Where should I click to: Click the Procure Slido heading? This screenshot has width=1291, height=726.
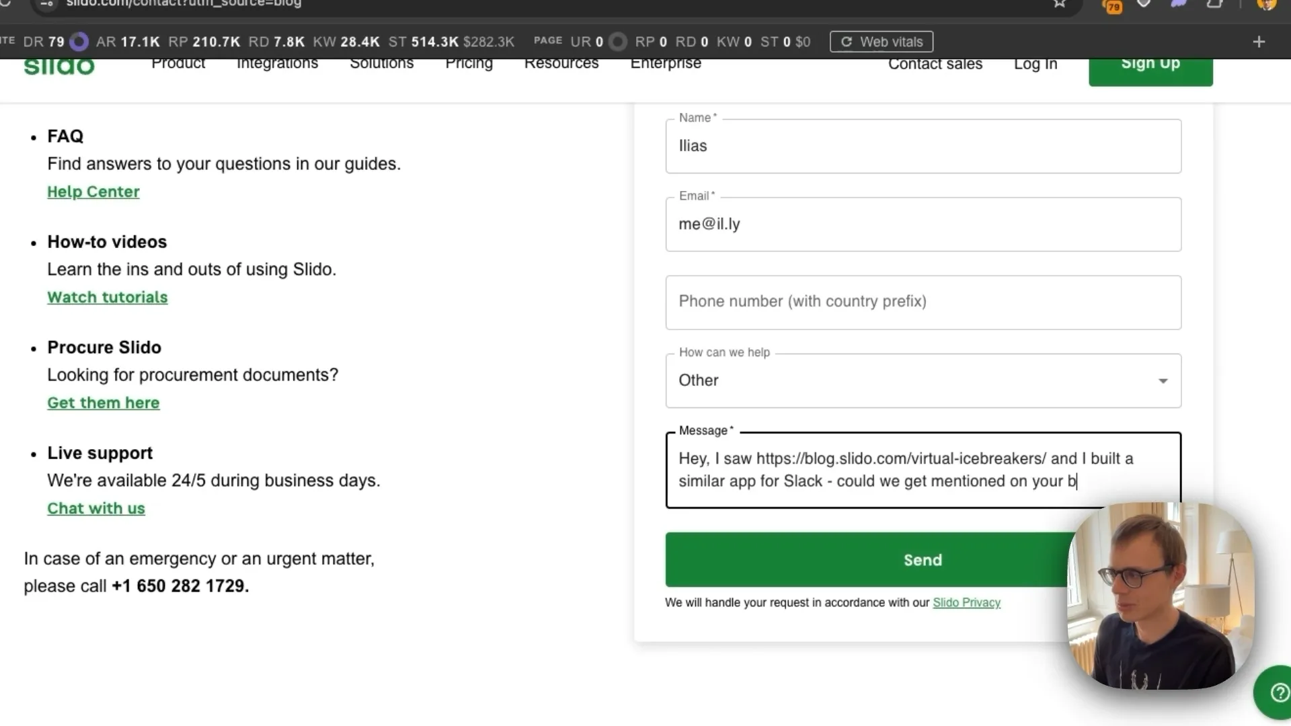[x=104, y=348]
